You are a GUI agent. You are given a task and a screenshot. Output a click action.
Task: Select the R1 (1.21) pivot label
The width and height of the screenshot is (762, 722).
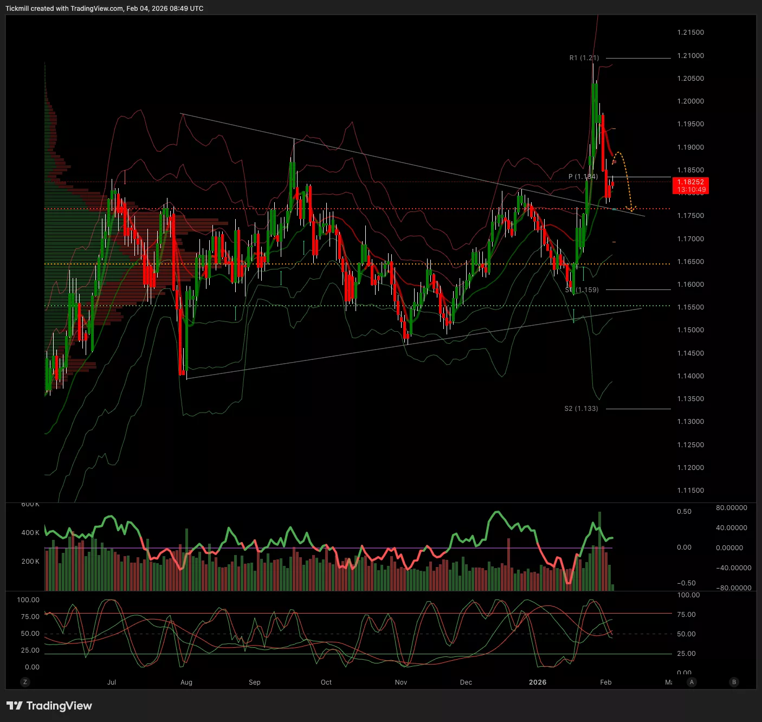tap(584, 58)
